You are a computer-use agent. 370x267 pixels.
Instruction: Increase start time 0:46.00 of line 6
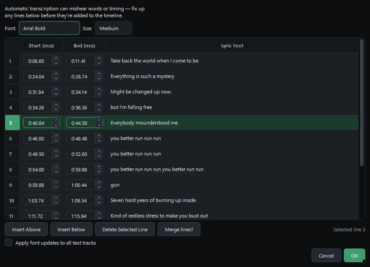point(56,136)
